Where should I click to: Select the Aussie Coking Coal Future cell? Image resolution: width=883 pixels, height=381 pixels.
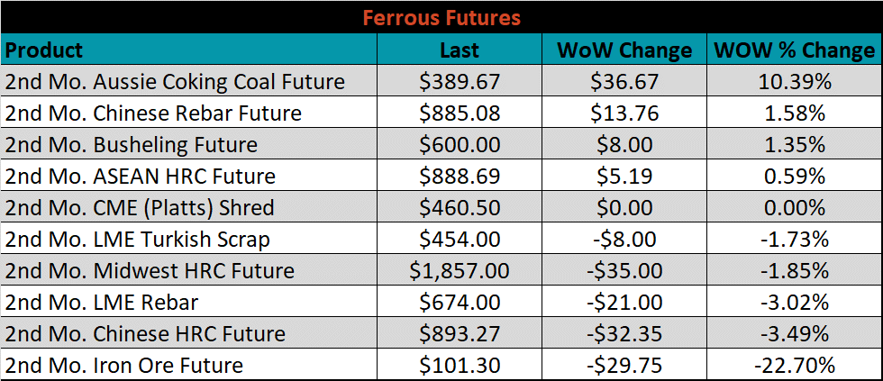click(x=189, y=81)
